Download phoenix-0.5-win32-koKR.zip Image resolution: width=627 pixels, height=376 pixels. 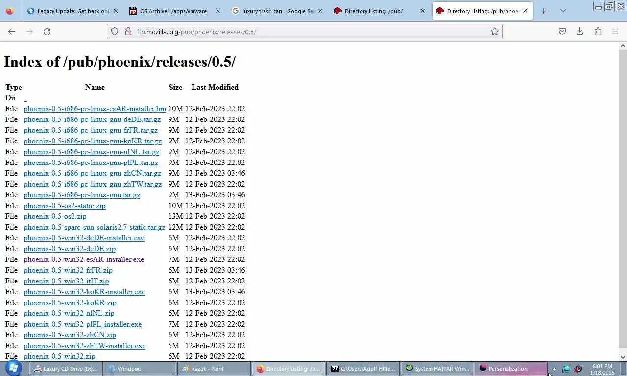(x=70, y=303)
